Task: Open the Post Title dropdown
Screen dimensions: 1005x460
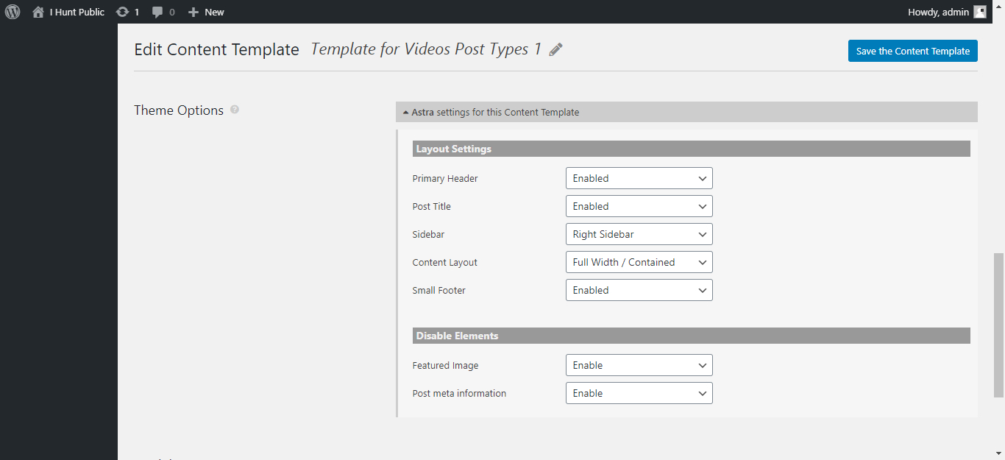Action: (x=639, y=206)
